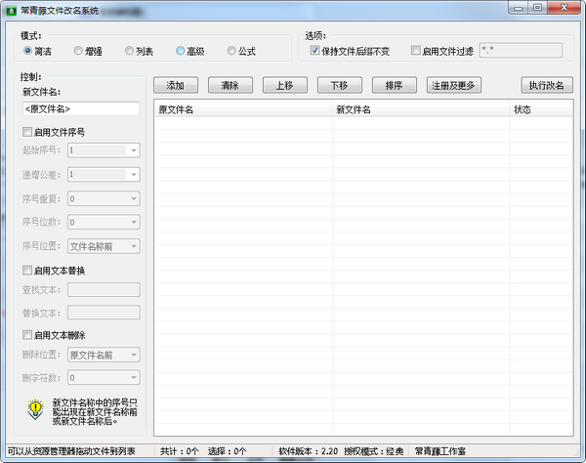586x463 pixels.
Task: Select the 简洁 mode radio button
Action: (x=28, y=51)
